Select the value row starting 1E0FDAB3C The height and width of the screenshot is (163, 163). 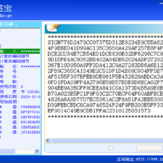[x=20, y=127]
